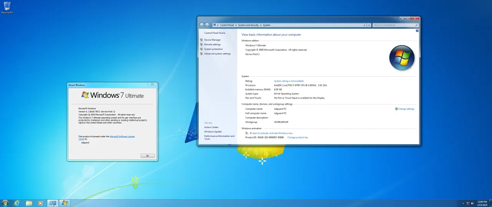Screen dimensions: 492x207
Task: Click System rating is not available link
Action: click(x=289, y=81)
